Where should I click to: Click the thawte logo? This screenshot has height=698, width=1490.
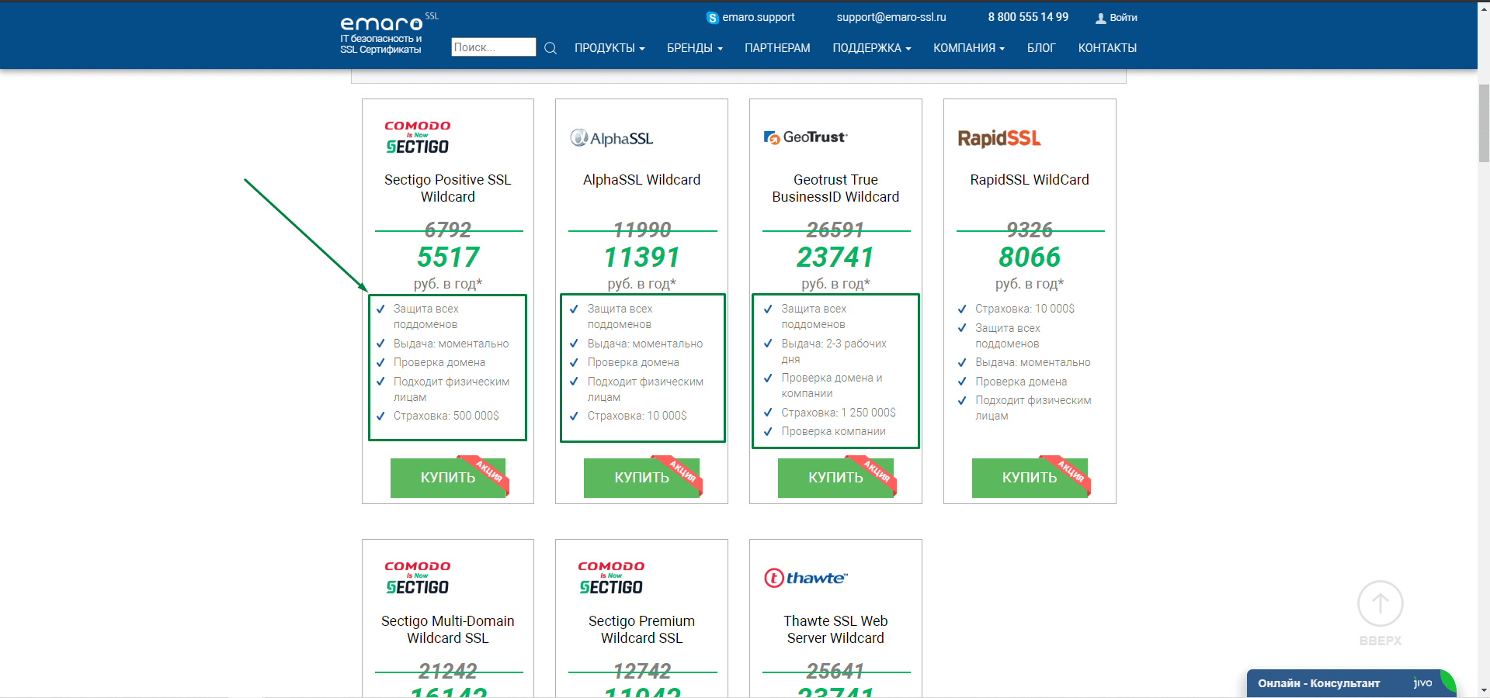point(806,578)
